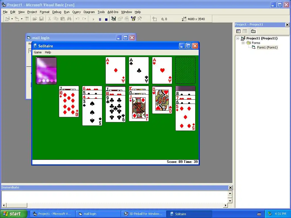Select Project1 (Project1) tree item

pyautogui.click(x=262, y=38)
